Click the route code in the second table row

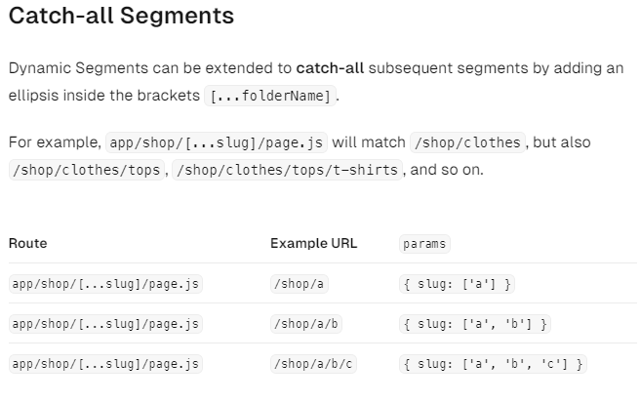(105, 324)
